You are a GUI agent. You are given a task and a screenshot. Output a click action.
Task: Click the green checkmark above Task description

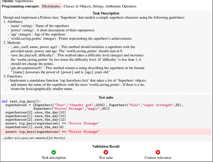(54, 152)
